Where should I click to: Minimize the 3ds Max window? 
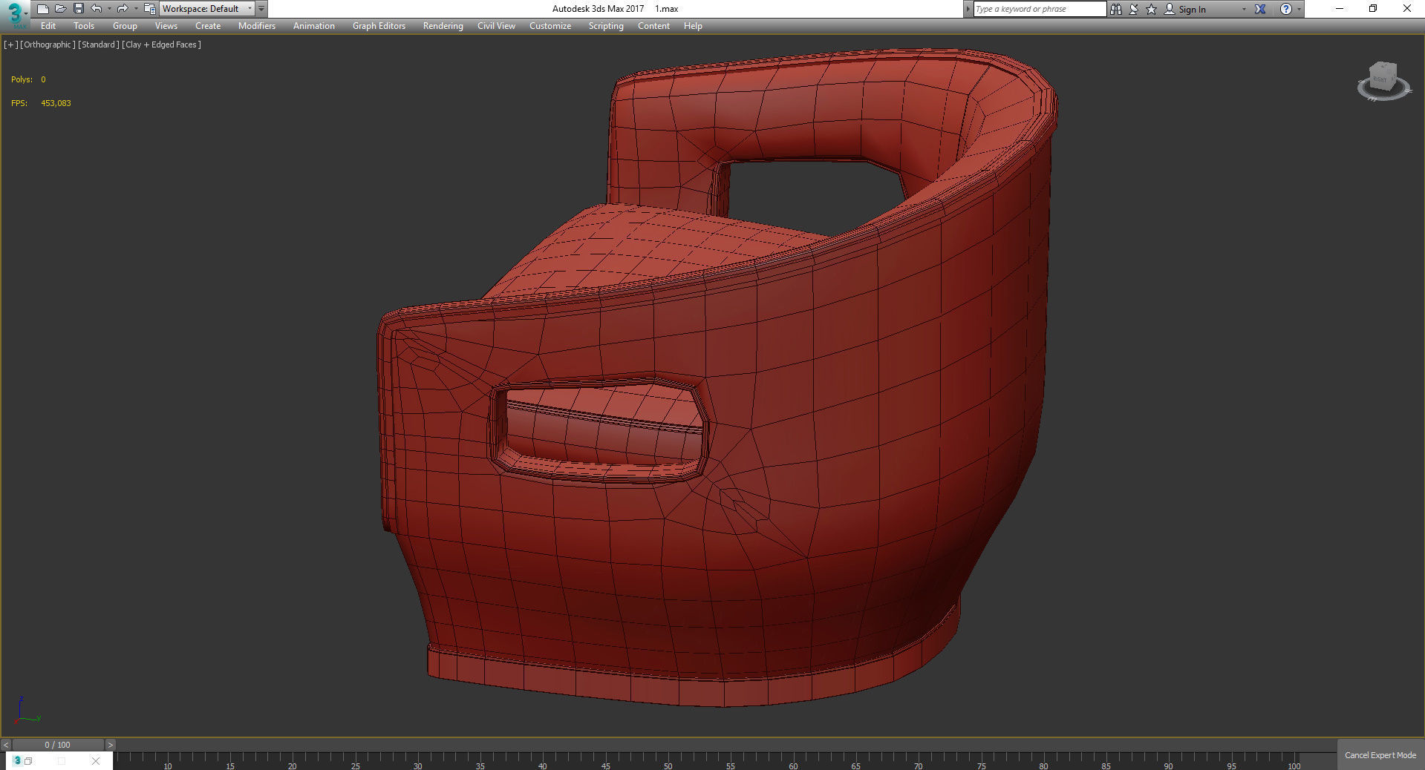[1340, 9]
